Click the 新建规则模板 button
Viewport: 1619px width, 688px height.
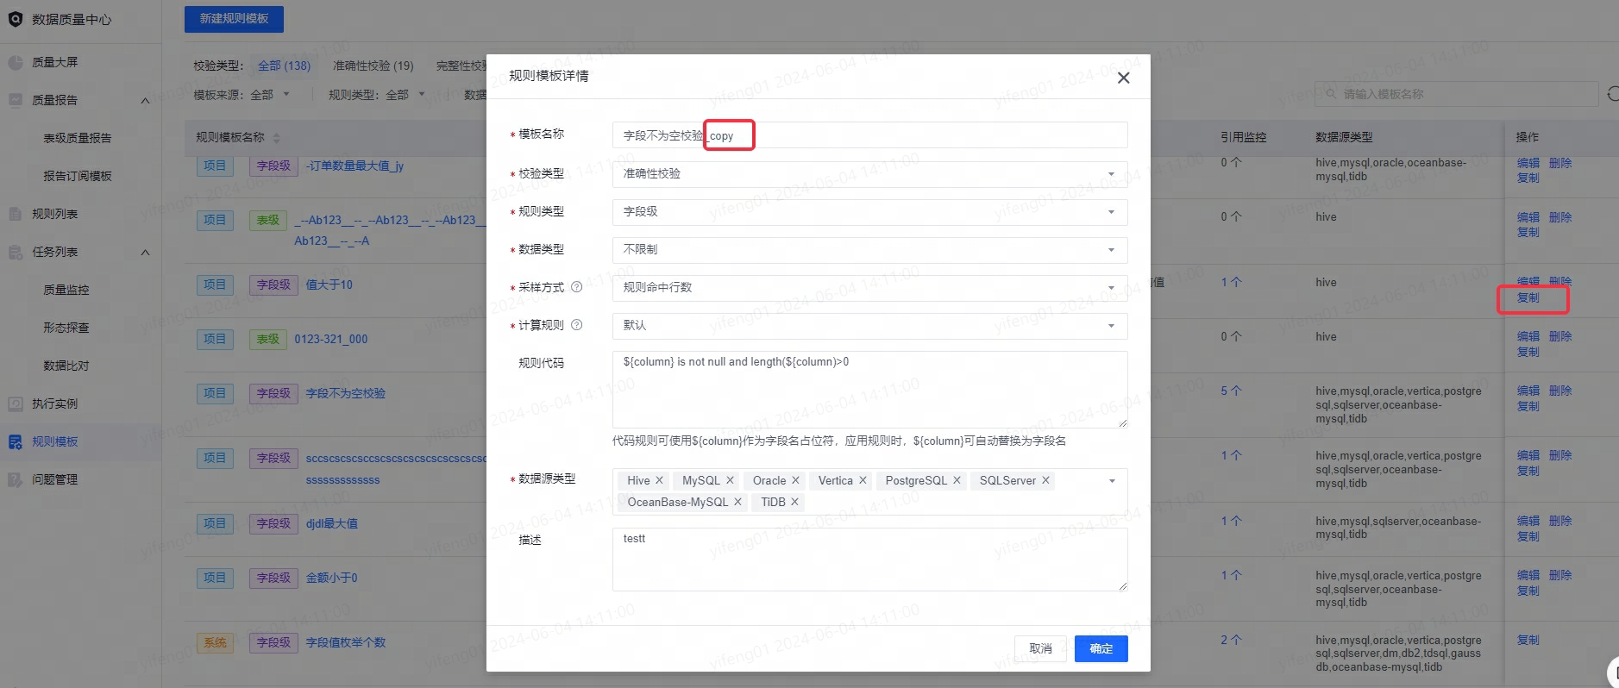click(234, 18)
